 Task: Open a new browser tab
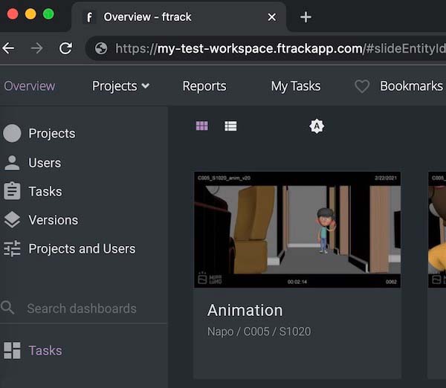(x=306, y=17)
